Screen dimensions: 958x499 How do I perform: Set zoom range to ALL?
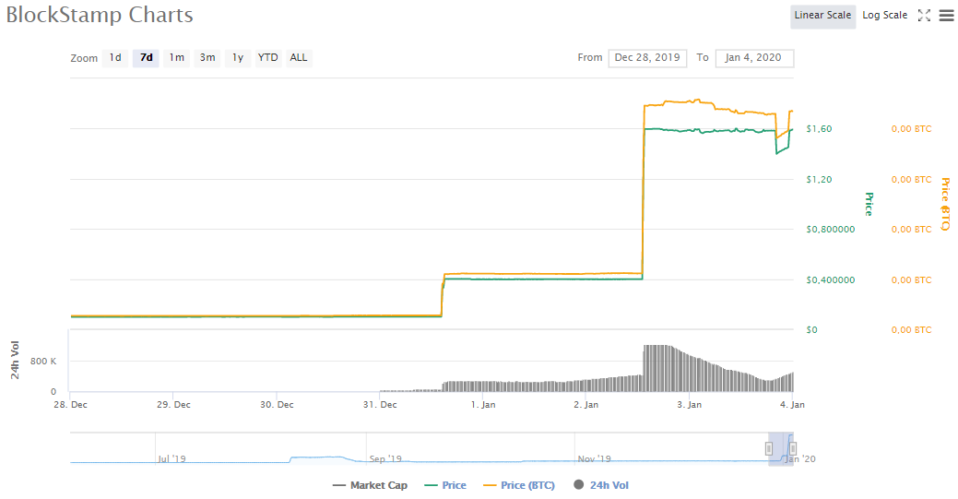299,57
